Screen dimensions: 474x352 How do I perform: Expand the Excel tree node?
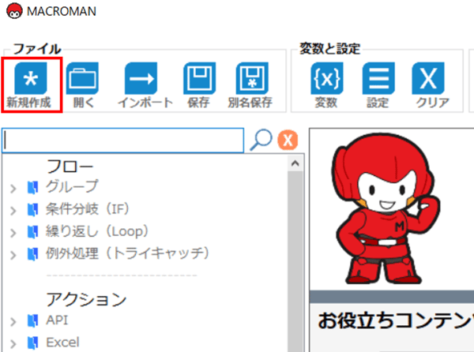[x=13, y=344]
